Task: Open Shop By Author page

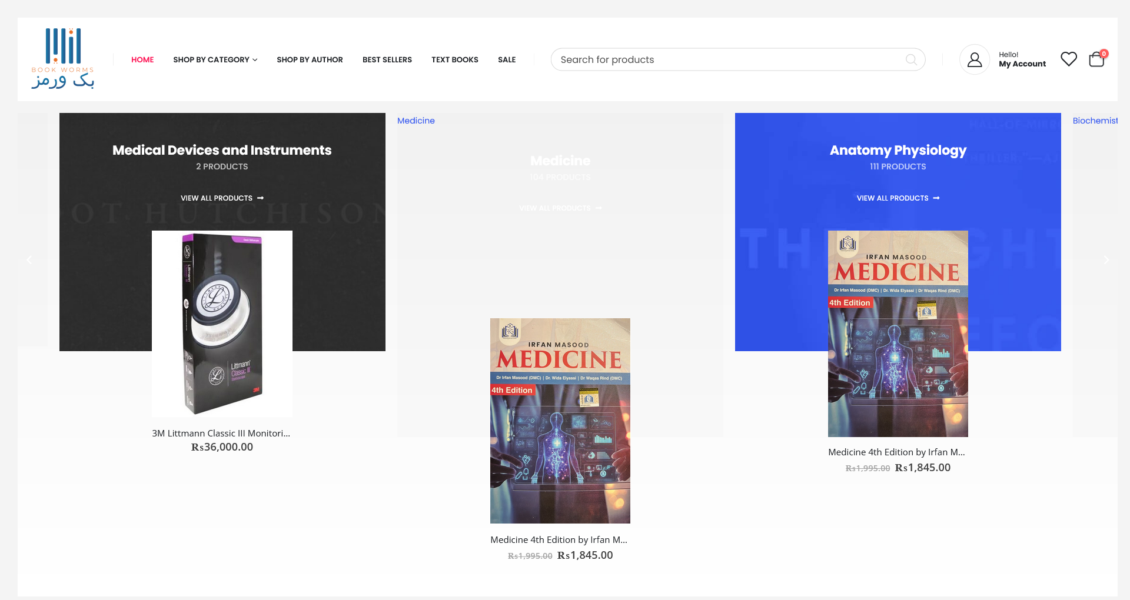Action: pos(310,59)
